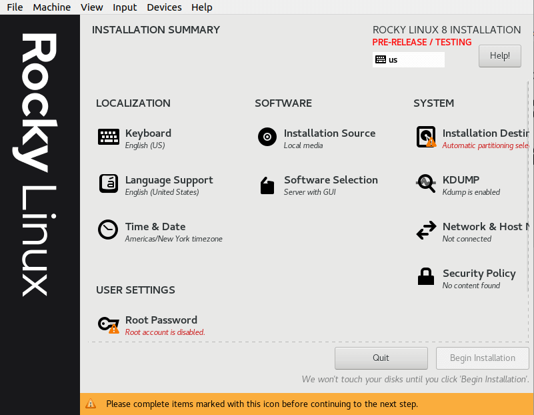
Task: Open the Time & Date clock icon
Action: click(x=108, y=230)
